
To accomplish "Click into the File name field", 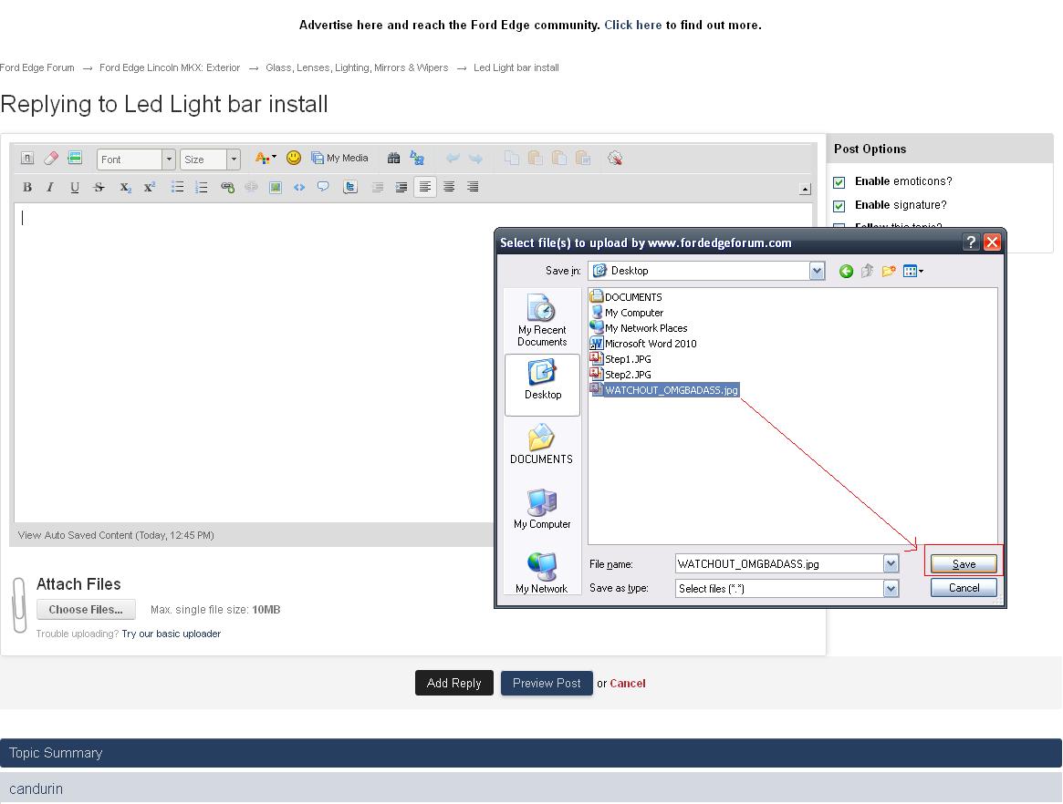I will click(x=778, y=564).
